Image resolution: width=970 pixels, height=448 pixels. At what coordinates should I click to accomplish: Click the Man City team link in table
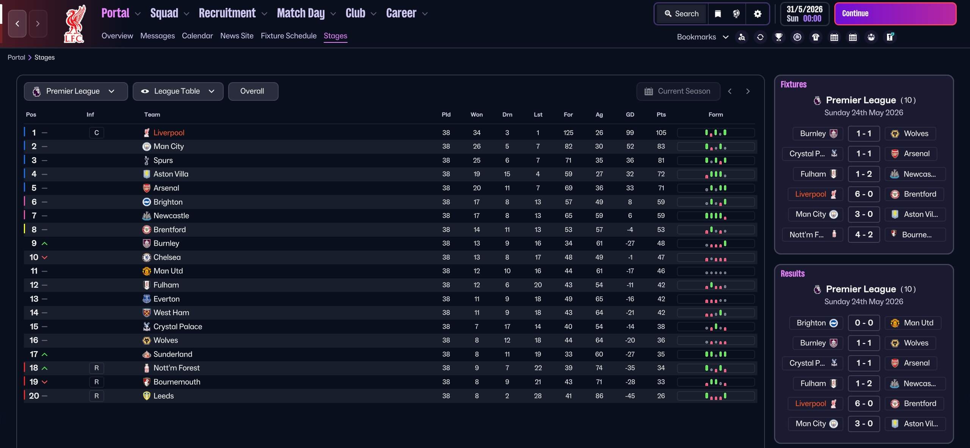[x=168, y=146]
